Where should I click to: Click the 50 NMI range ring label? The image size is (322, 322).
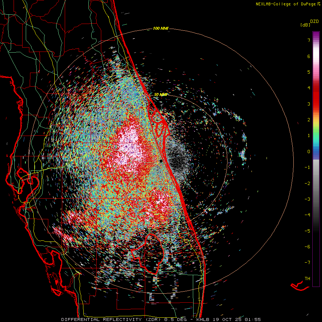[161, 94]
